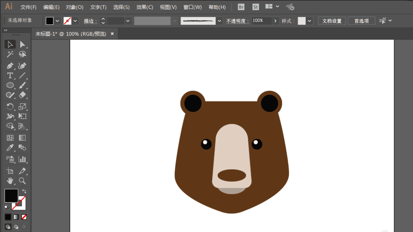Activate the Magic Wand tool
This screenshot has height=232, width=413.
pos(10,54)
